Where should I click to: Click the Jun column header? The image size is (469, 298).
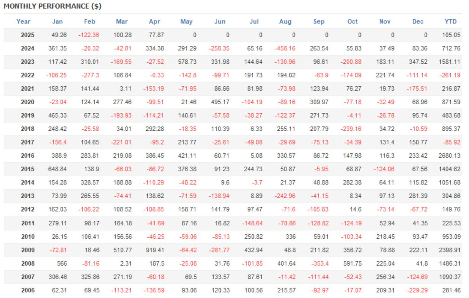tap(220, 22)
